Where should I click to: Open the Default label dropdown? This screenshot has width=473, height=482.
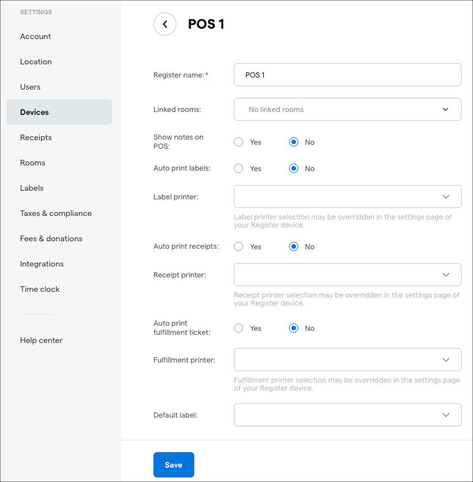tap(347, 415)
